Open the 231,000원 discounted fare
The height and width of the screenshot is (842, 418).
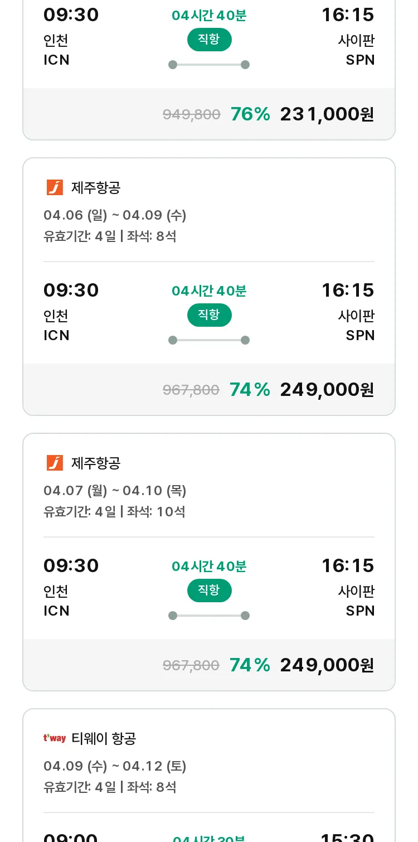[327, 114]
